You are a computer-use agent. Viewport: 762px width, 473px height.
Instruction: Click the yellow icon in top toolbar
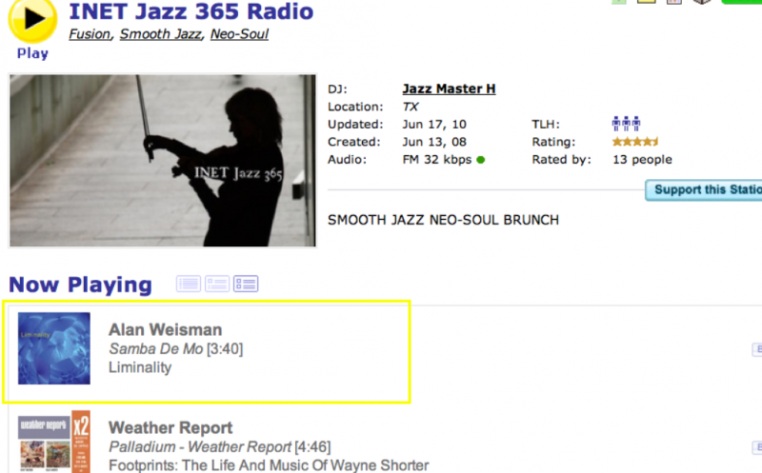647,2
